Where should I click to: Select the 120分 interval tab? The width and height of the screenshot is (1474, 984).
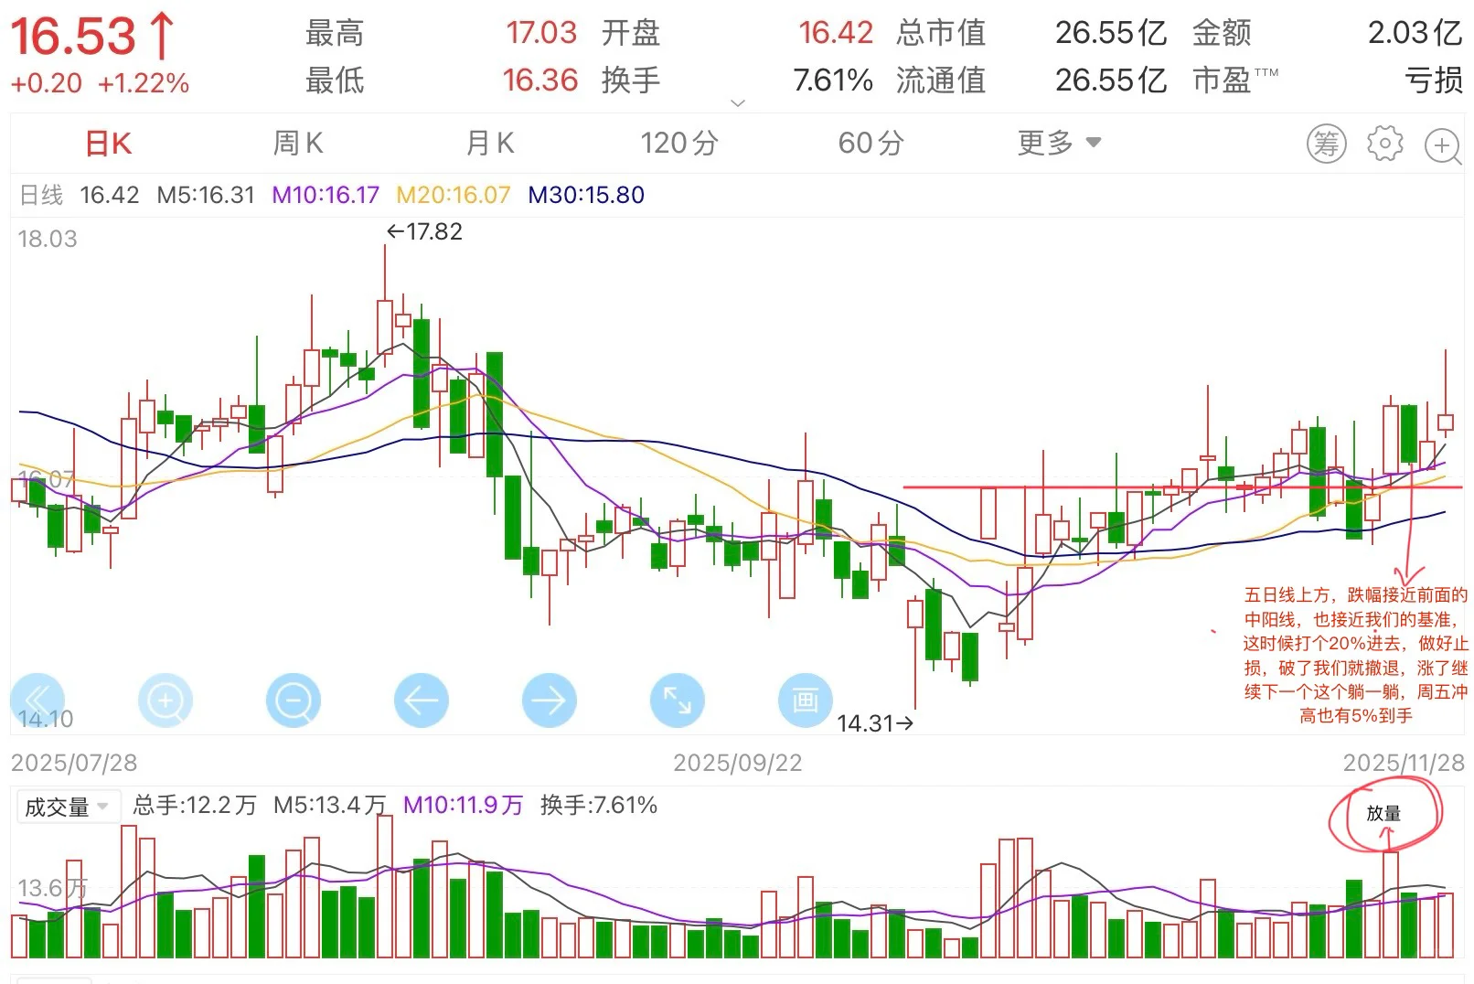[678, 144]
